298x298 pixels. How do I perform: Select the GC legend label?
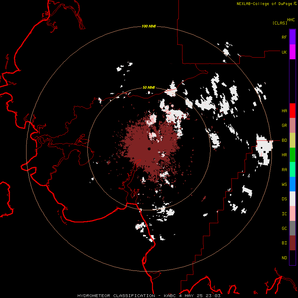[x=284, y=228]
